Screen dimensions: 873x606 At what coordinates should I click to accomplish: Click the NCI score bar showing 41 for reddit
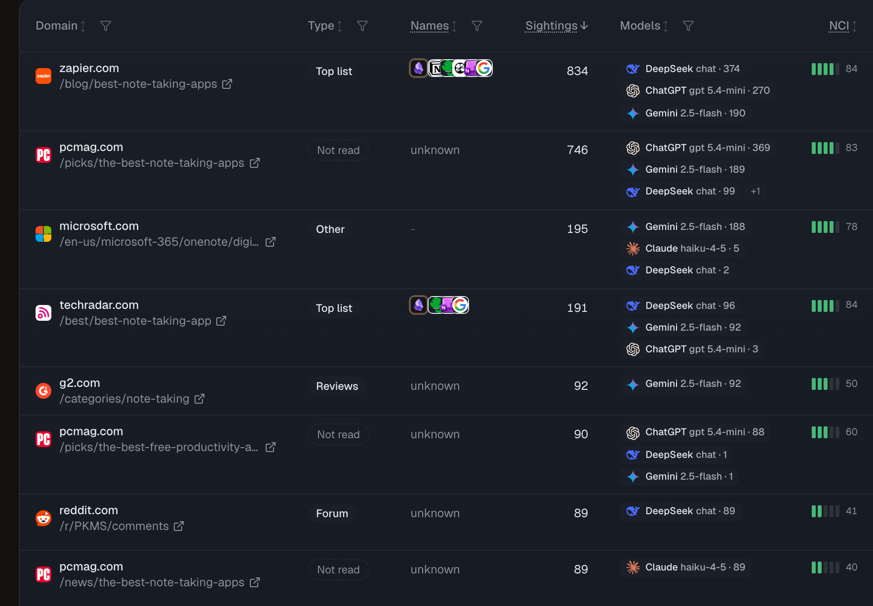[826, 511]
